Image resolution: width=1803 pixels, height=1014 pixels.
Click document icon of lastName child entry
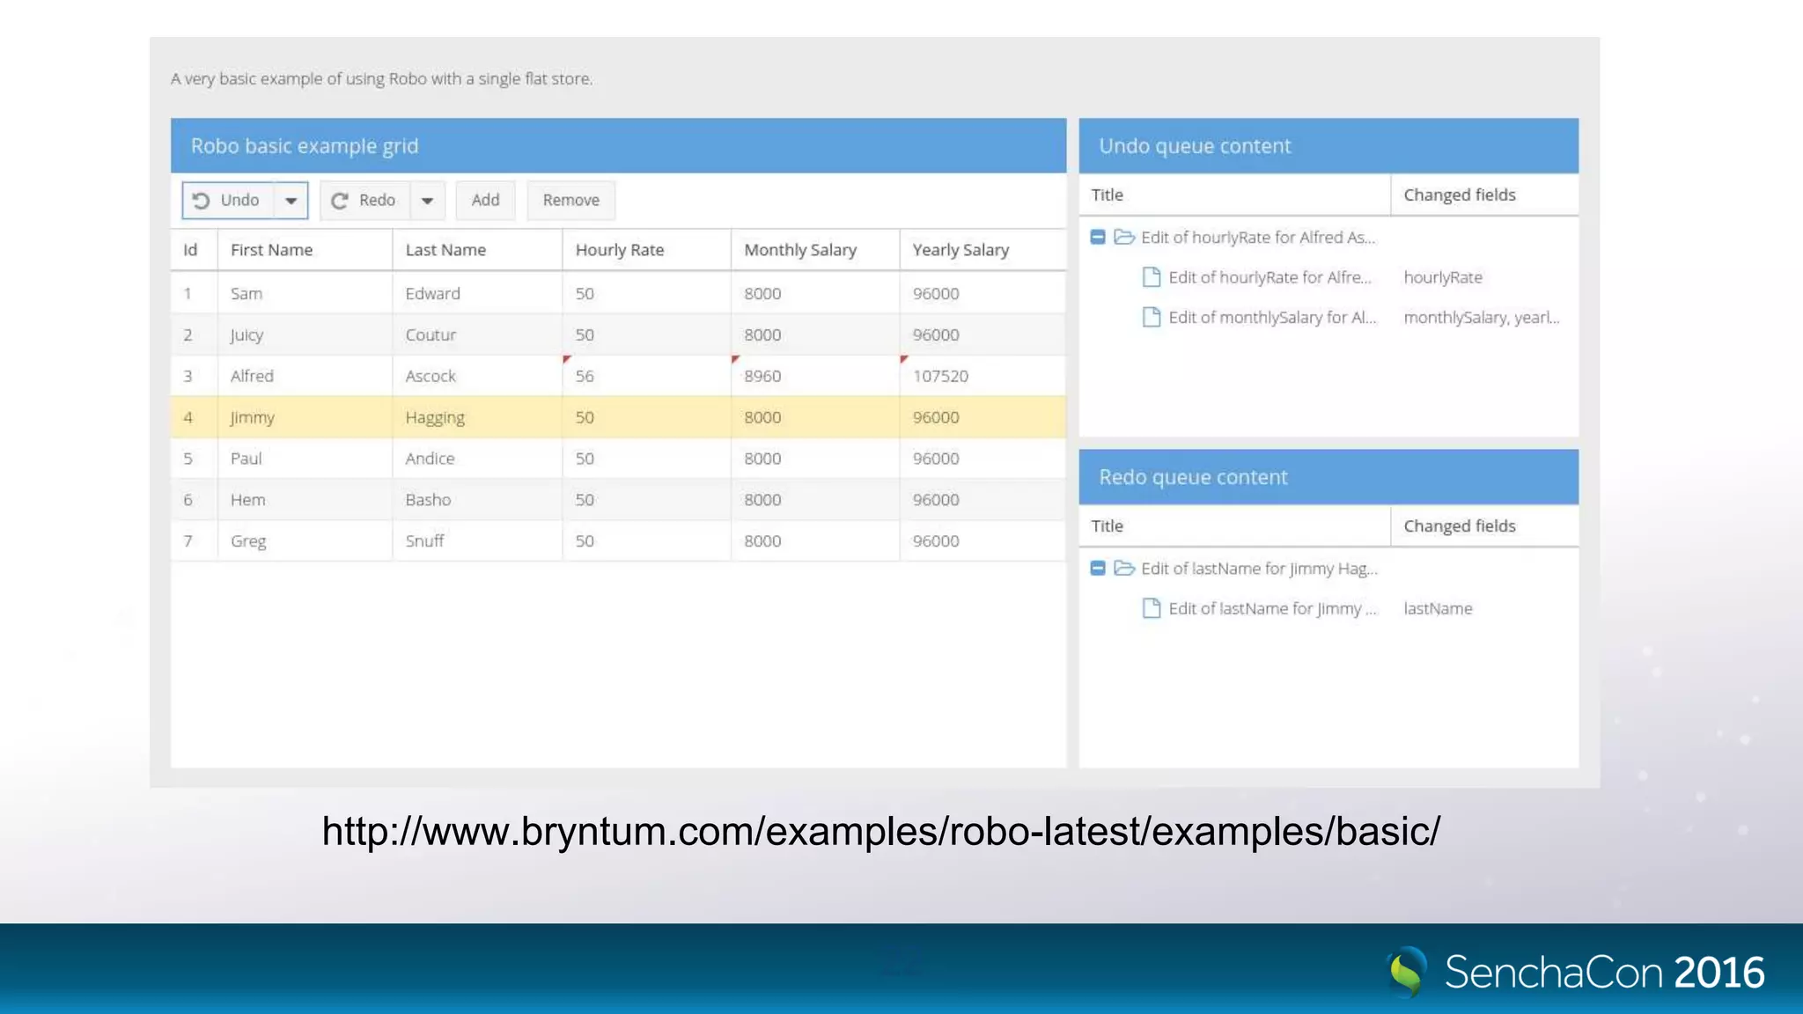point(1151,608)
